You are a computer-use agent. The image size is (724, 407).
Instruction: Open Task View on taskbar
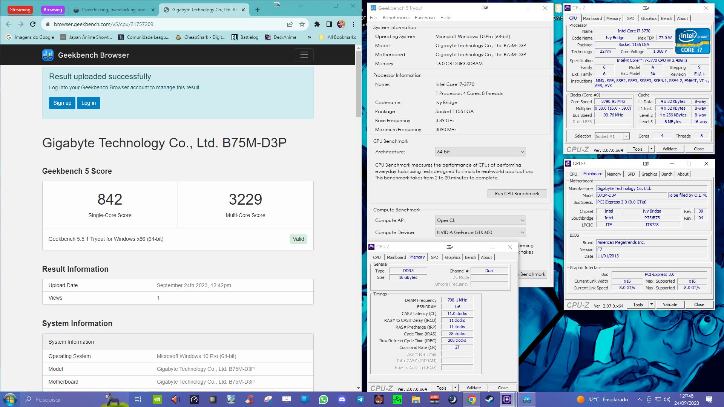138,399
